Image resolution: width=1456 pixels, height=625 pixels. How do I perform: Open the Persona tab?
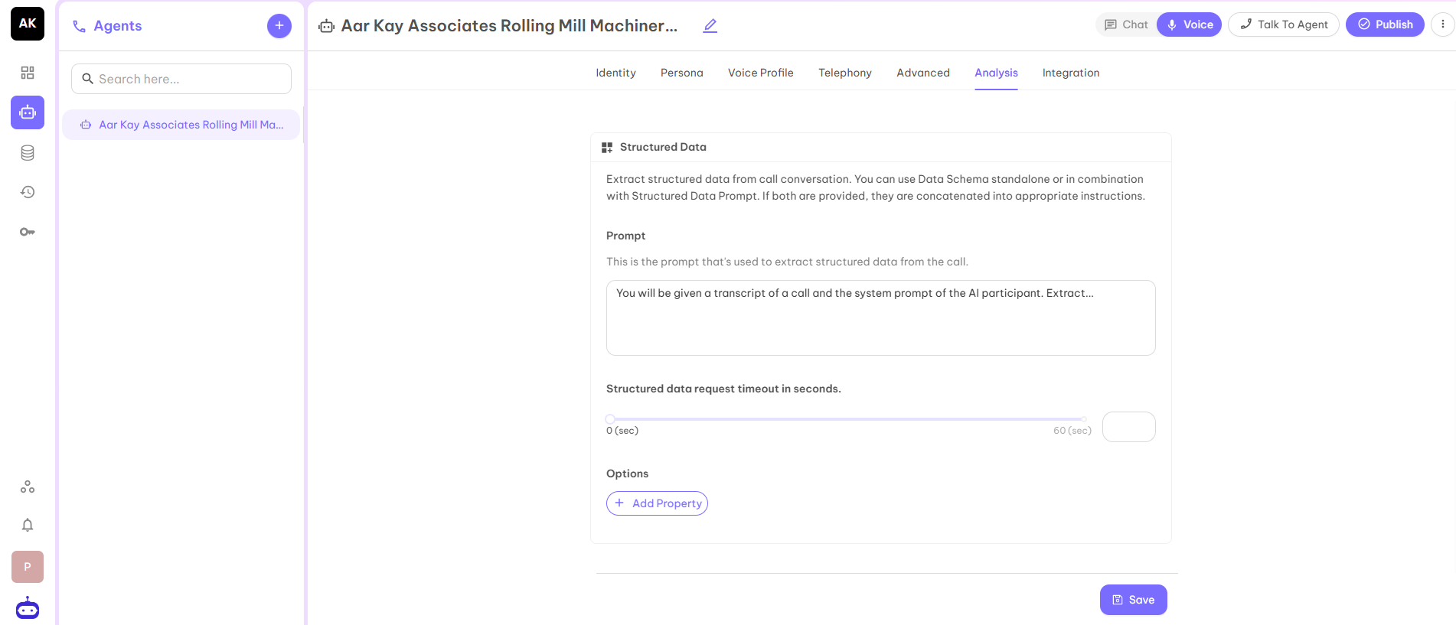(x=681, y=73)
